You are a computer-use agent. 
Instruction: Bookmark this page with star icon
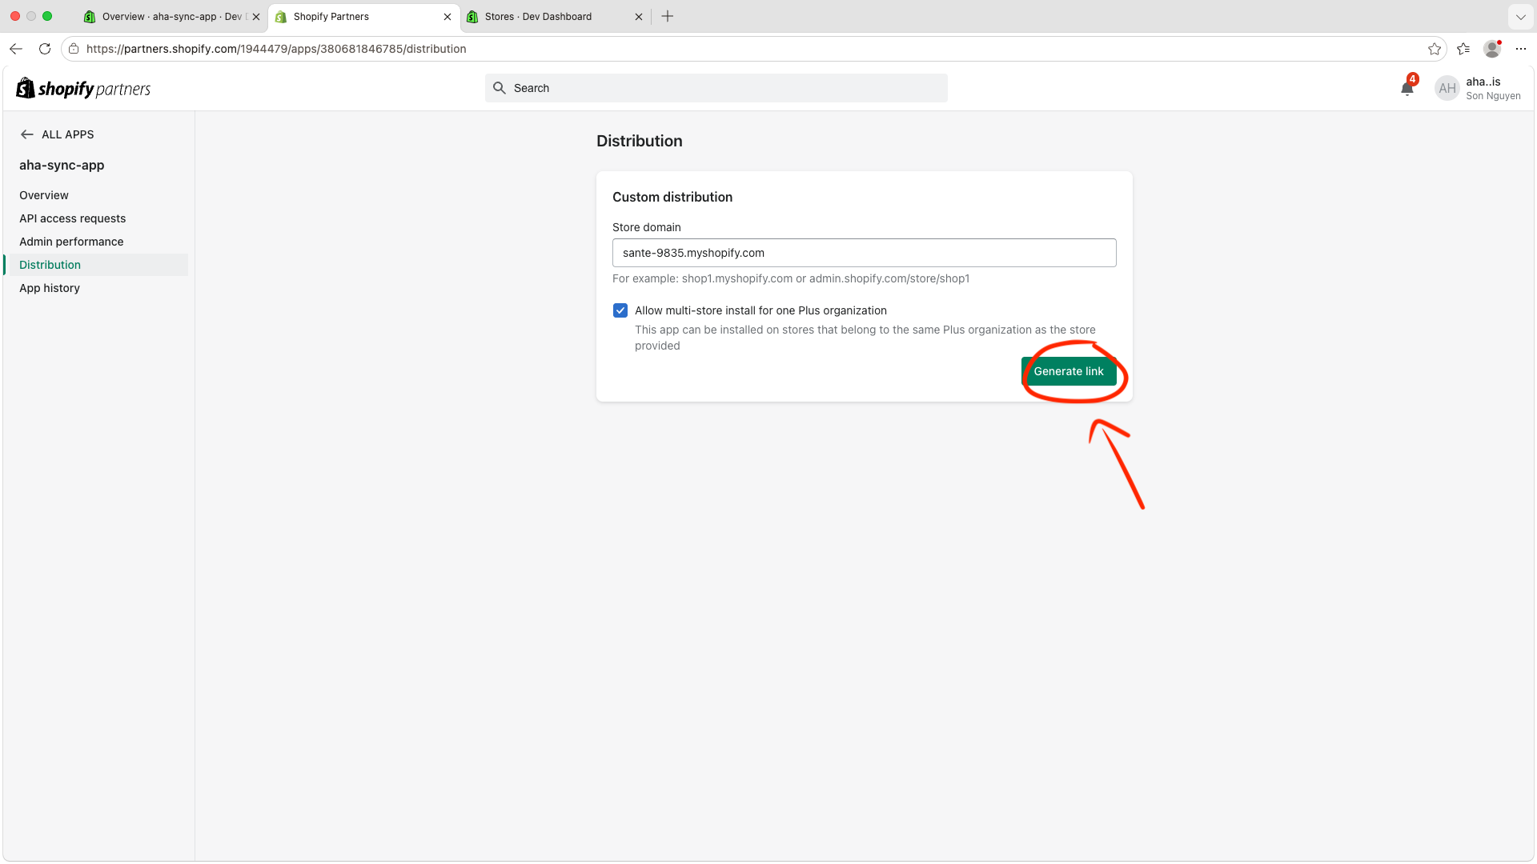[1435, 49]
